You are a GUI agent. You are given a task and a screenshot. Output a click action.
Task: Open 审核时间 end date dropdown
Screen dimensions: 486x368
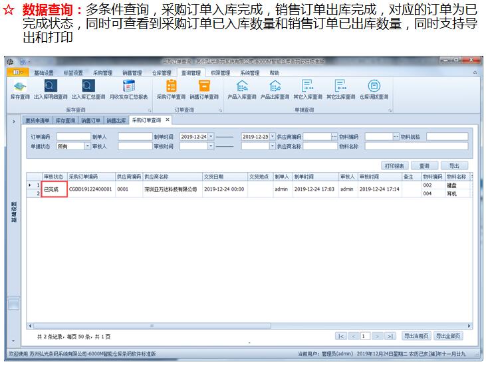coord(272,146)
